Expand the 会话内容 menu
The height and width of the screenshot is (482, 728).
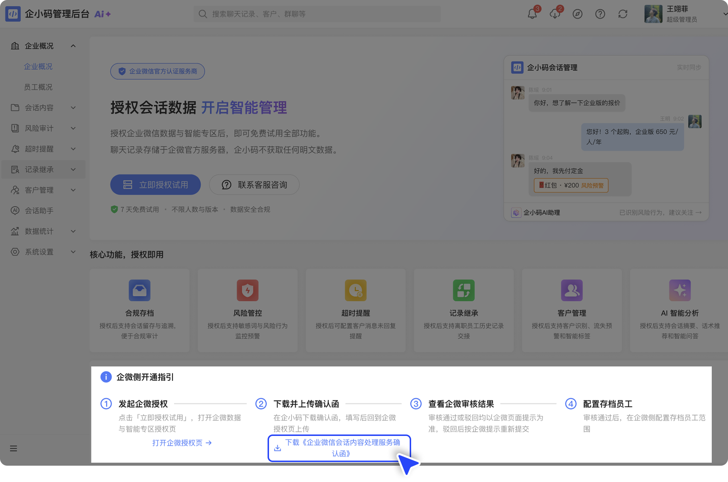click(73, 108)
